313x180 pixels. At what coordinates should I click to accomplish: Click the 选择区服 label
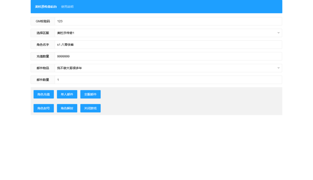[43, 33]
